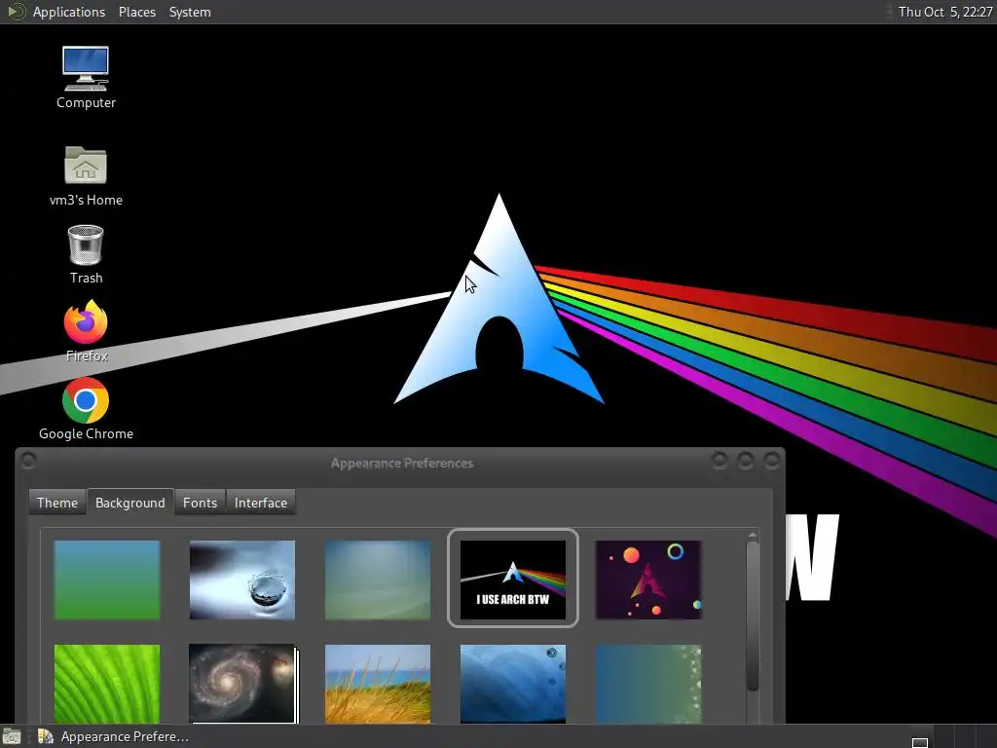Select the blue waves wallpaper
This screenshot has width=997, height=748.
pos(513,684)
